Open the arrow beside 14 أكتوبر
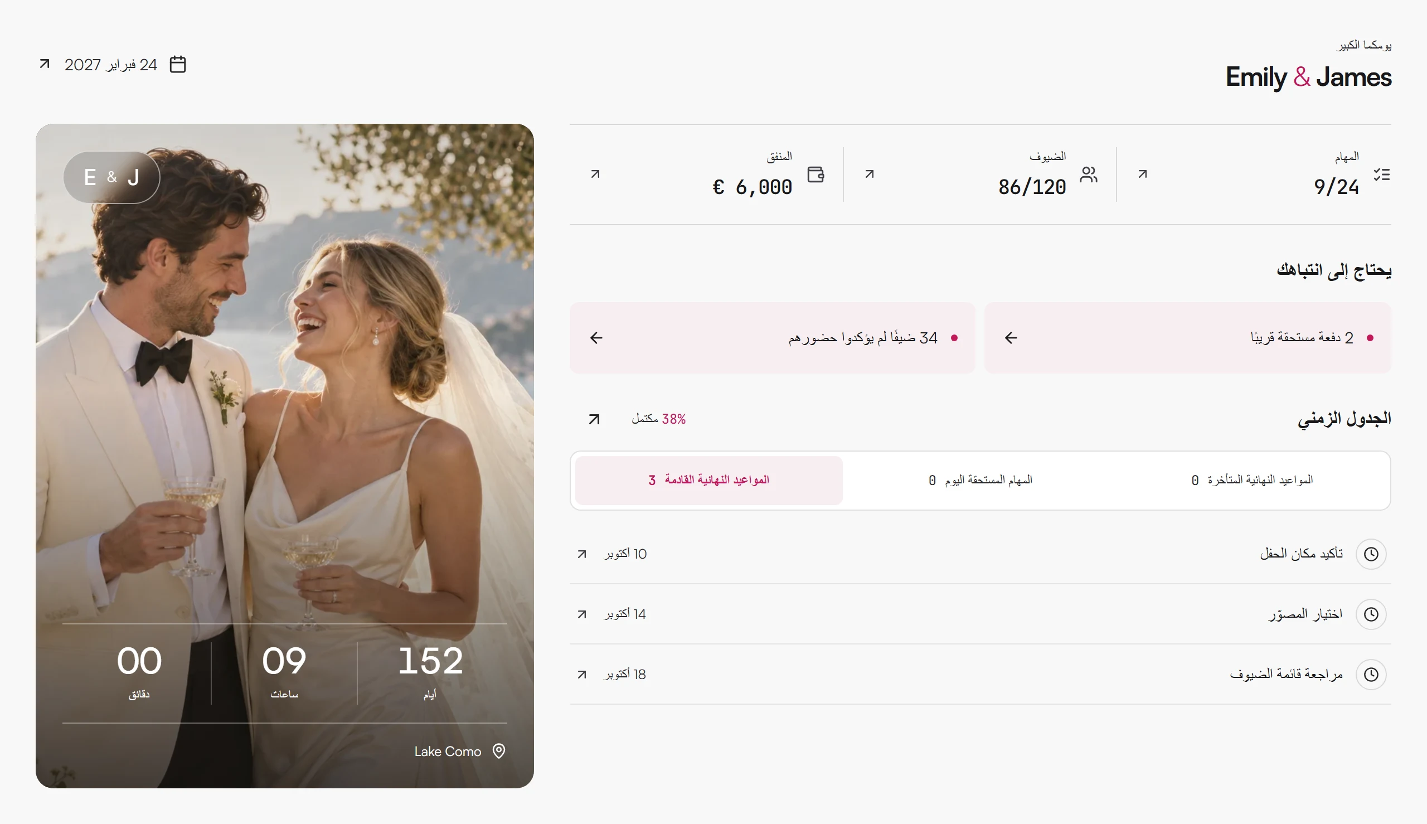Screen dimensions: 1427x824 click(583, 614)
